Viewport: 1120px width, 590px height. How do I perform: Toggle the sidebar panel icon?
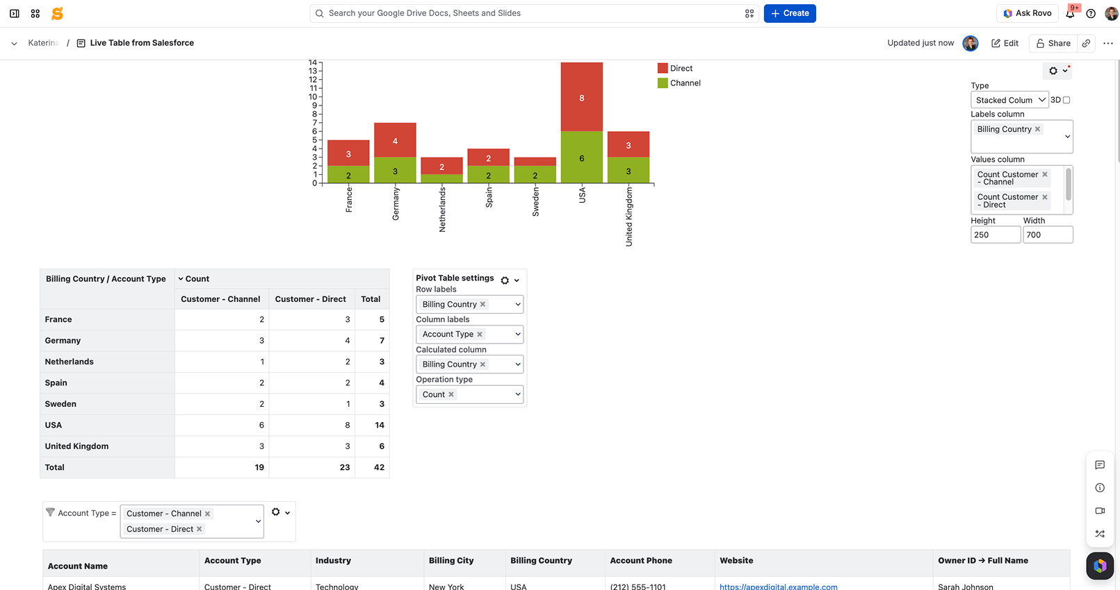pyautogui.click(x=15, y=13)
